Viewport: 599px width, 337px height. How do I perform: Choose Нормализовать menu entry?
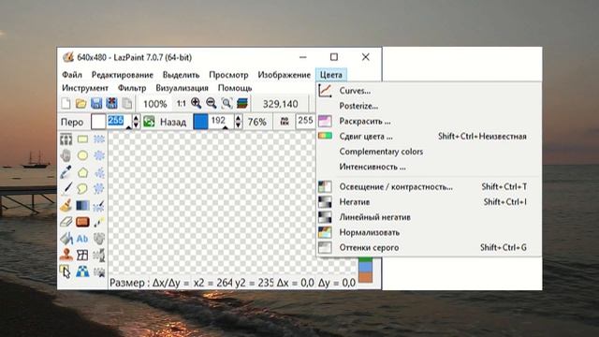[x=429, y=232]
